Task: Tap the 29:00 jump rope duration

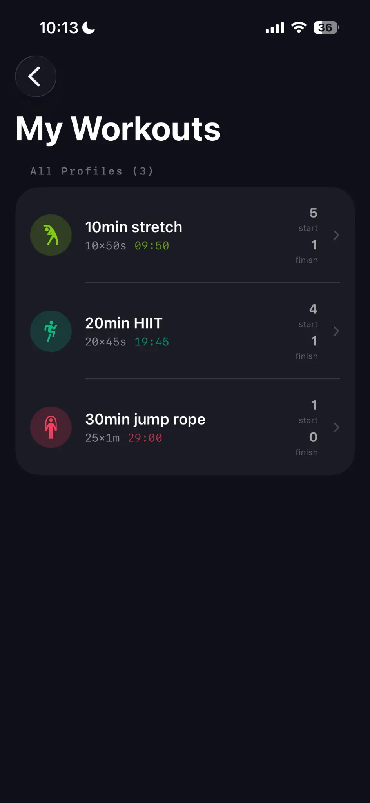Action: pos(145,438)
